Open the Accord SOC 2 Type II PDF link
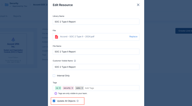Viewport: 192px width, 106px height. (x=77, y=37)
